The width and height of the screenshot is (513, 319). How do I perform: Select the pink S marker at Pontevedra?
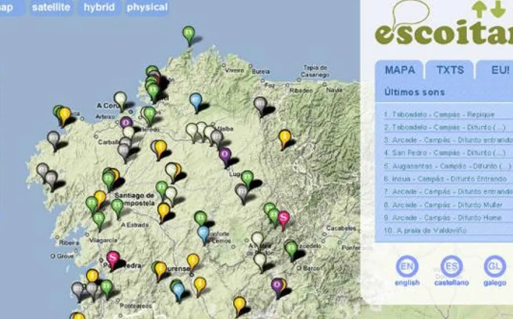click(x=113, y=260)
